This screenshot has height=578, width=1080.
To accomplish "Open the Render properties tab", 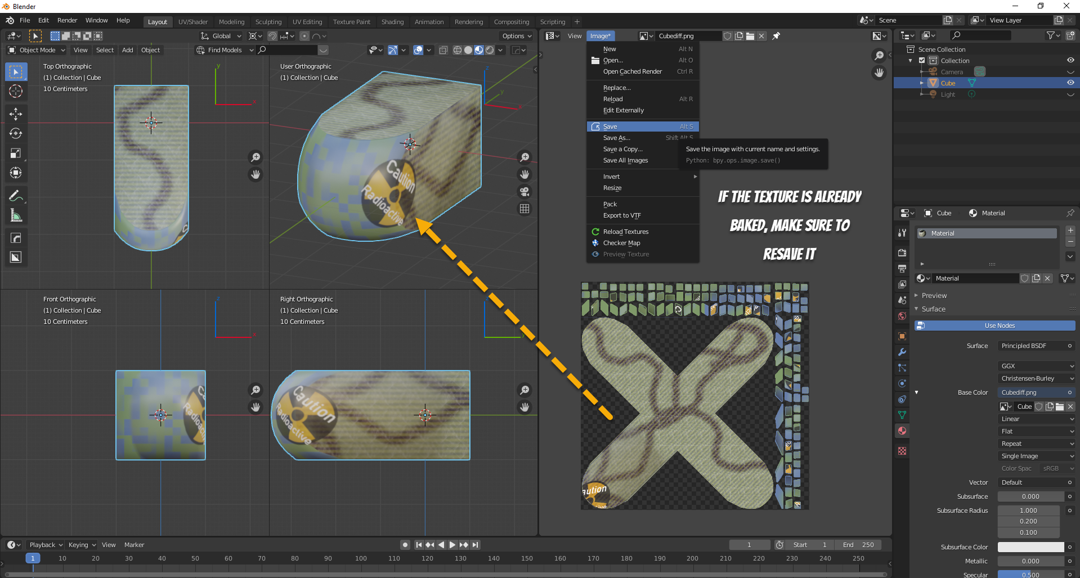I will point(902,252).
